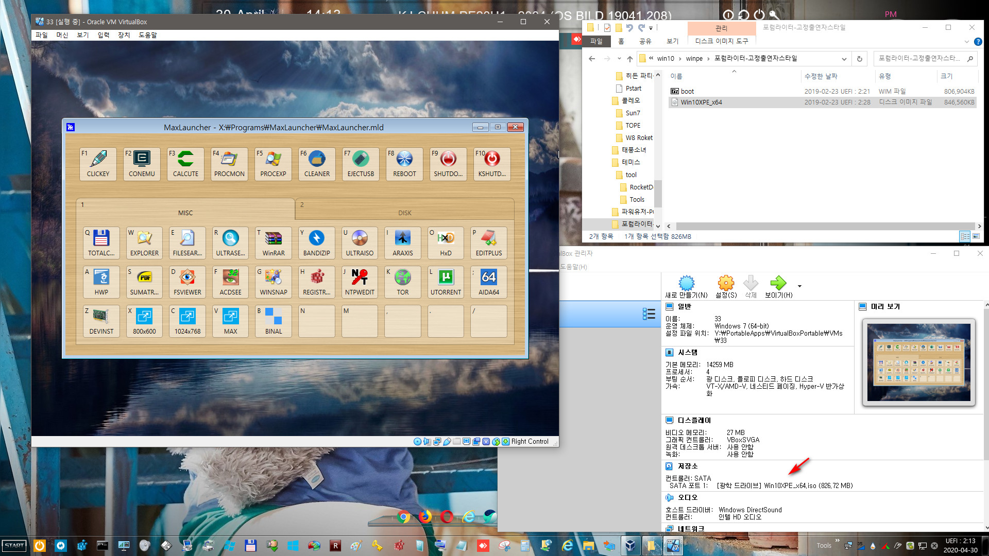This screenshot has width=989, height=556.
Task: Open the 파일 tab in File Explorer ribbon
Action: [596, 41]
